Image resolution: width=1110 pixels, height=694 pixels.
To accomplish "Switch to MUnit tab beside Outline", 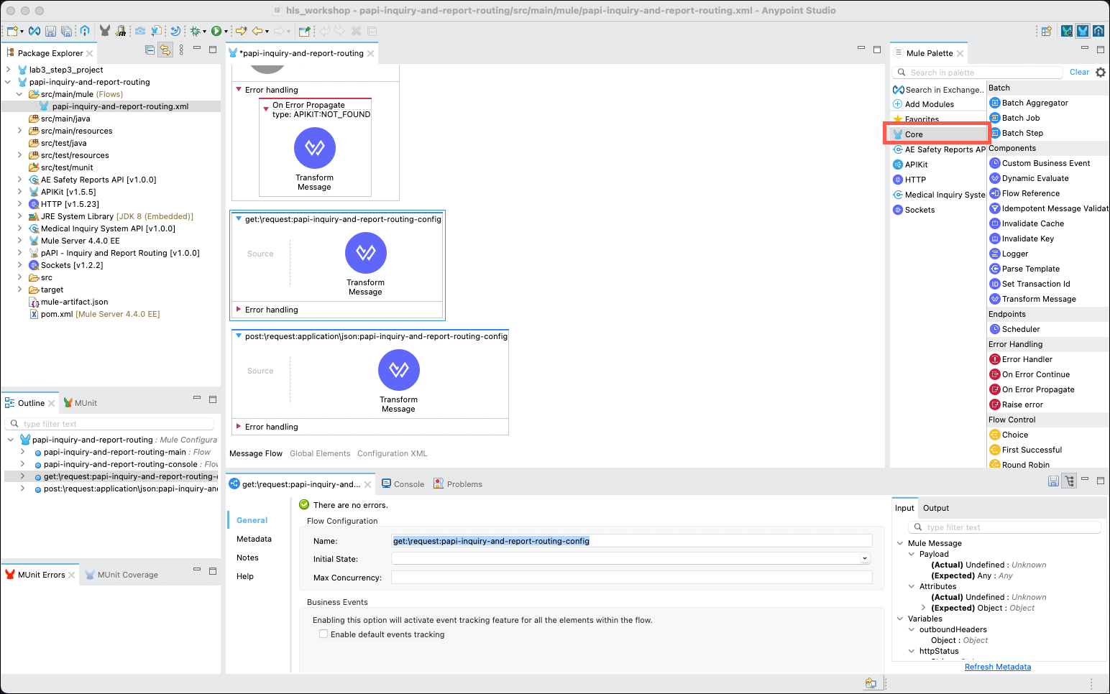I will click(80, 403).
